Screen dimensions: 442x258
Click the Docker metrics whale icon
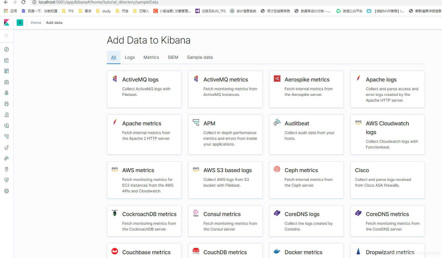click(277, 251)
